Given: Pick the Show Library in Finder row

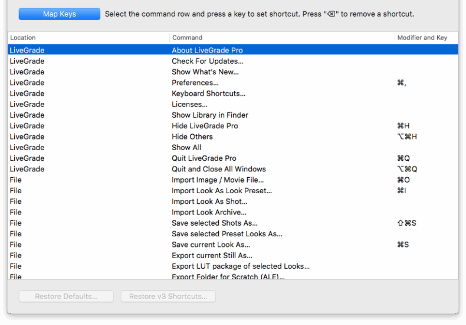Looking at the screenshot, I should point(209,115).
